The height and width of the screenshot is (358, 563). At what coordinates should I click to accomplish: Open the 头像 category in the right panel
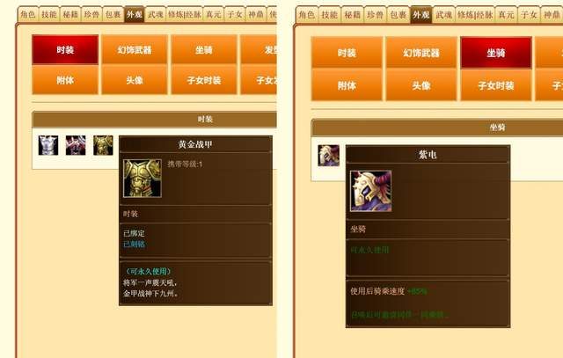click(421, 85)
